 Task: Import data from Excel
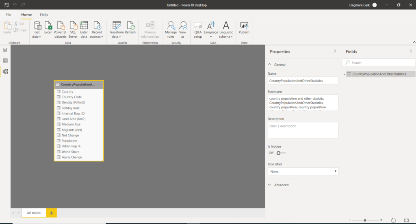48,28
